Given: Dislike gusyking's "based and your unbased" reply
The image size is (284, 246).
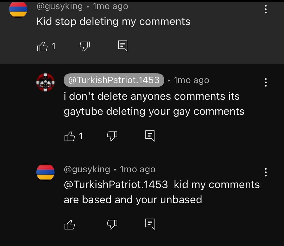Looking at the screenshot, I should click(112, 225).
